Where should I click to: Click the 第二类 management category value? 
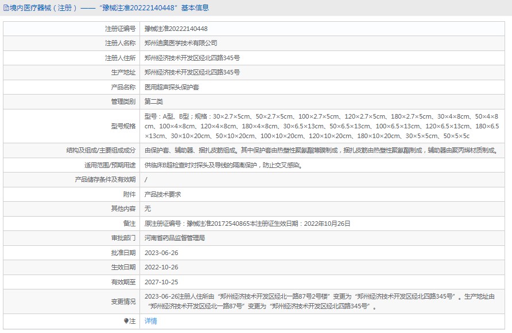[154, 101]
